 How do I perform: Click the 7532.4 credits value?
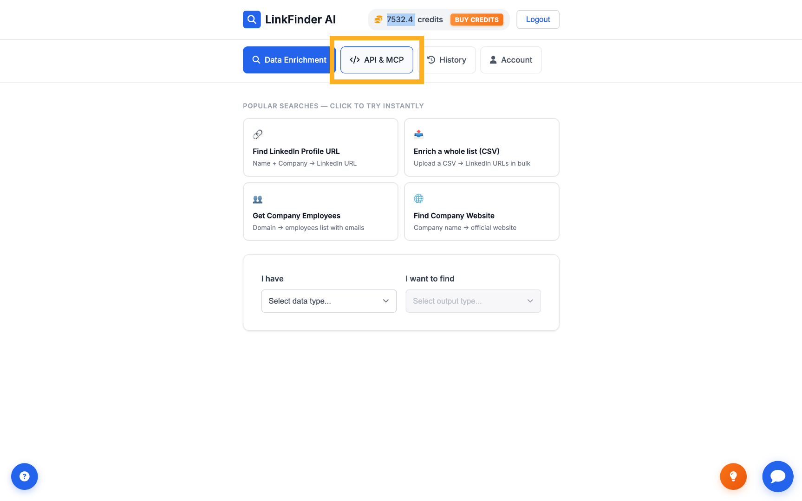click(400, 19)
